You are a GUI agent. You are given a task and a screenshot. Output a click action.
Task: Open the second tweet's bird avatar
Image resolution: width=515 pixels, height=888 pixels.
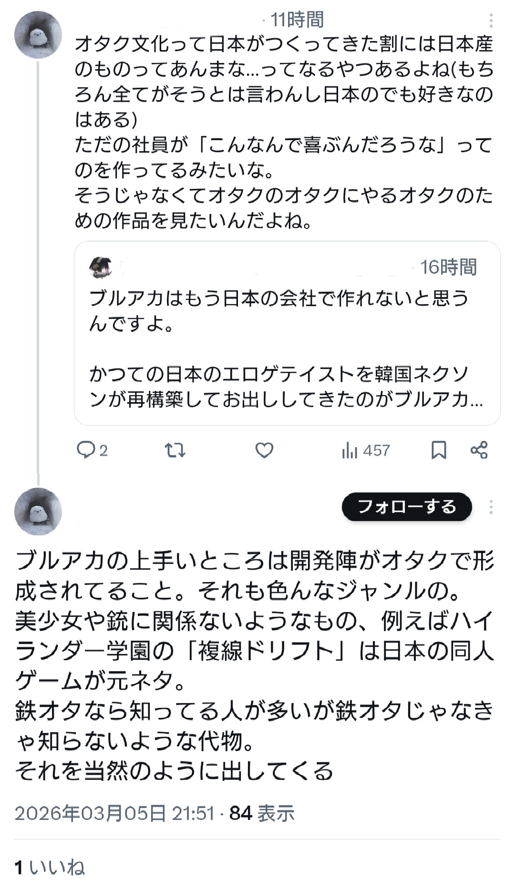[38, 511]
